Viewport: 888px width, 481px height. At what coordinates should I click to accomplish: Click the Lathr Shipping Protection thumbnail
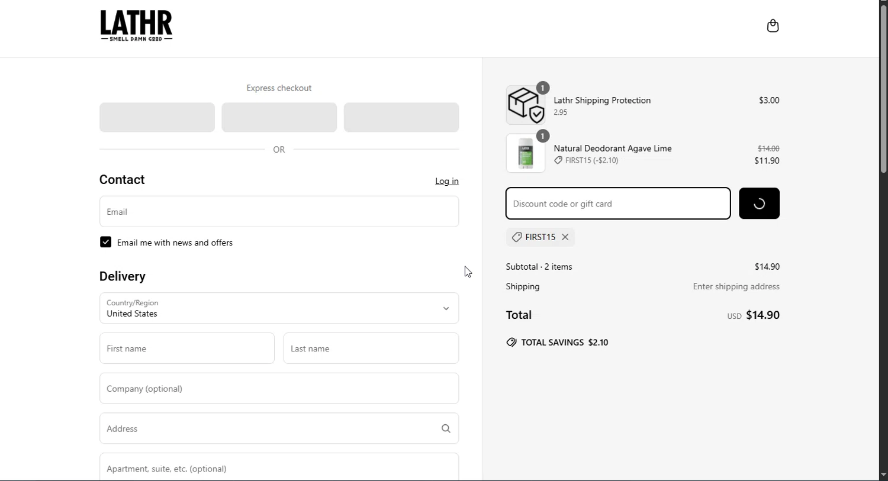[526, 105]
